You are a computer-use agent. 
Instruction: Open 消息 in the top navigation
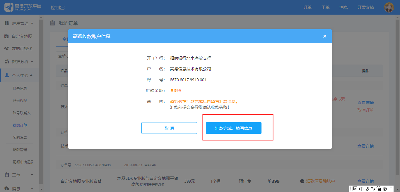[343, 7]
